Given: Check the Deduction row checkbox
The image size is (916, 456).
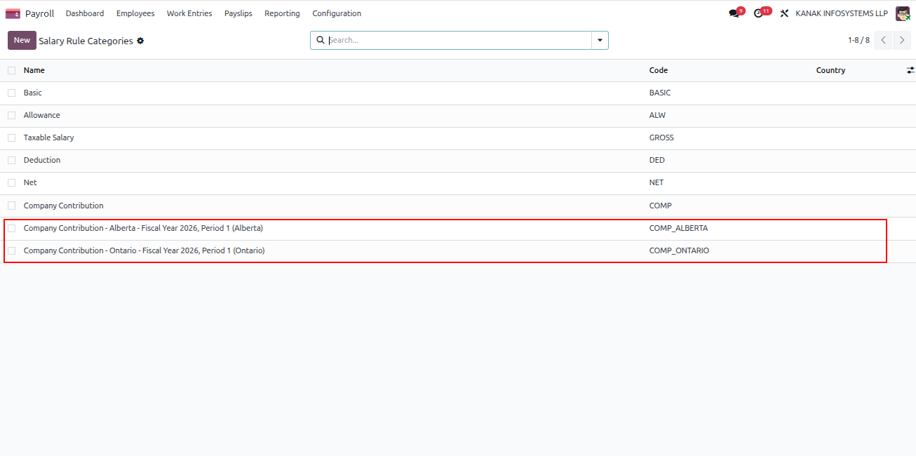Looking at the screenshot, I should pyautogui.click(x=11, y=160).
